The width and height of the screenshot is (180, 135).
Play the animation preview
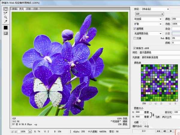[x=171, y=131]
